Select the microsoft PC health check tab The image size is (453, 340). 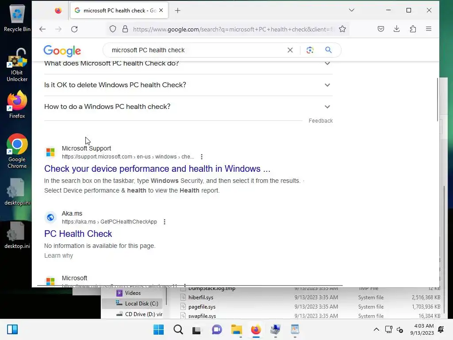coord(119,11)
